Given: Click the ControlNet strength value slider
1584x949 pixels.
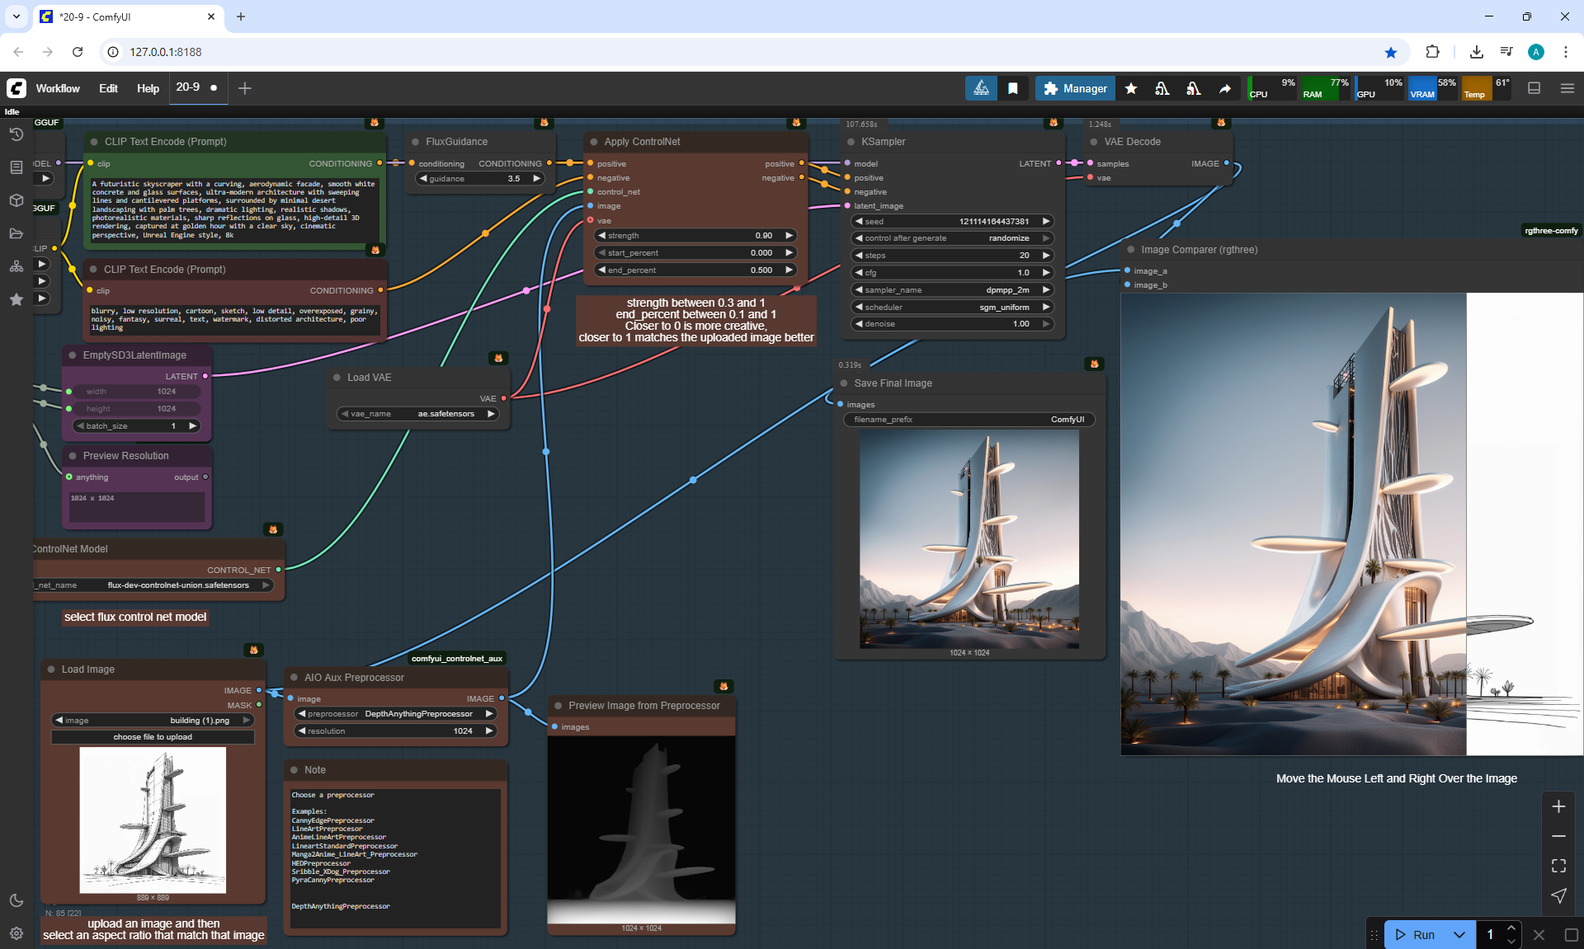Looking at the screenshot, I should click(x=695, y=236).
